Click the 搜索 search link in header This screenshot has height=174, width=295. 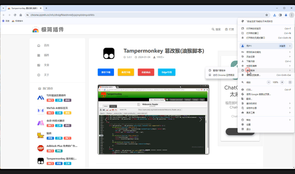pyautogui.click(x=216, y=29)
